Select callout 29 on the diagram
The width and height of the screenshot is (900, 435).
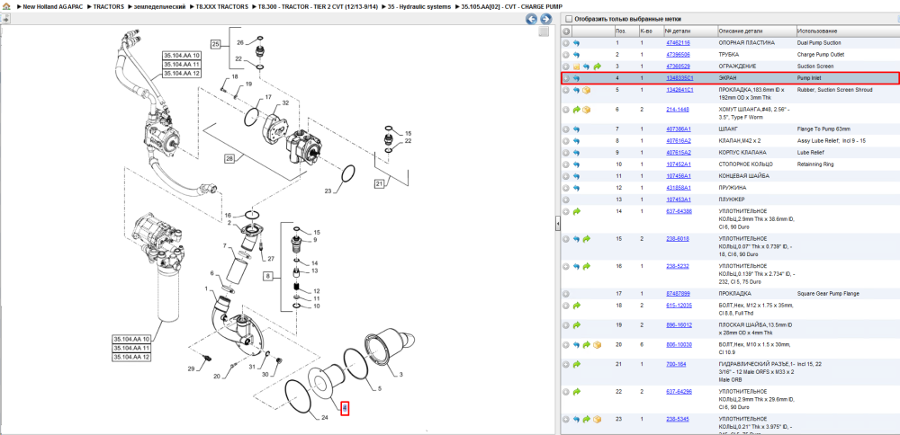pyautogui.click(x=193, y=368)
